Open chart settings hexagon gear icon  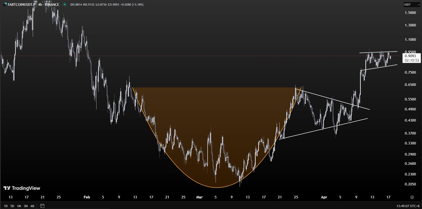point(412,197)
